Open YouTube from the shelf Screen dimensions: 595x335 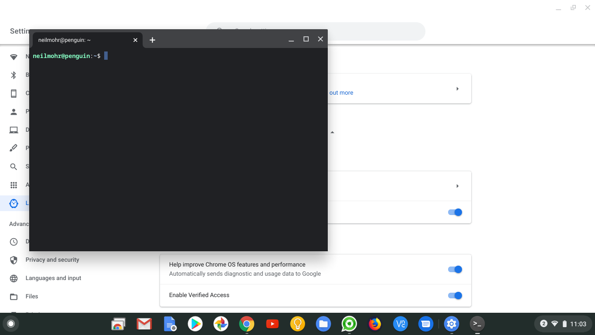[x=272, y=324]
